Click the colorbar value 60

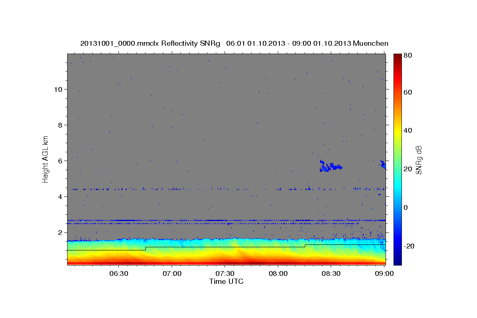[x=408, y=92]
